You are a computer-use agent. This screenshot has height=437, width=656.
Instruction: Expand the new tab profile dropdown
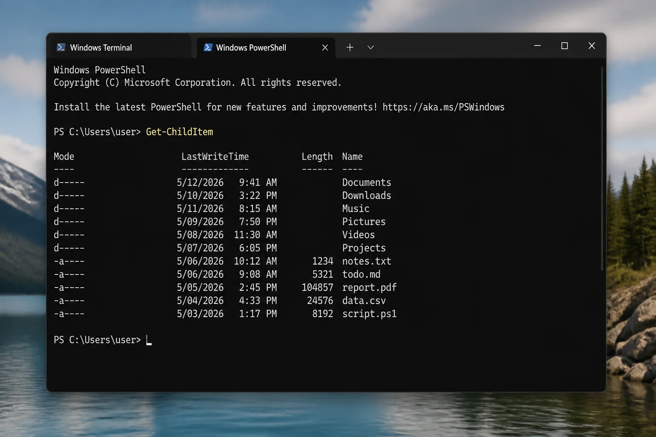point(371,47)
